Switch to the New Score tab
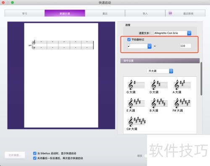The width and height of the screenshot is (210, 166). pyautogui.click(x=65, y=13)
